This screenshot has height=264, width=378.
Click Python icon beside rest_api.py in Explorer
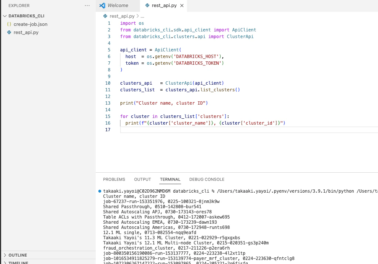9,32
